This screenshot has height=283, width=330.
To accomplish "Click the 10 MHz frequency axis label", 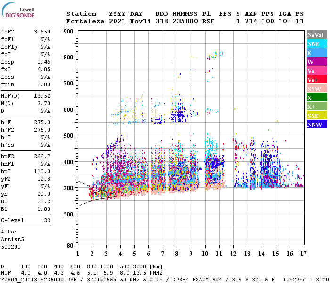I will [x=205, y=254].
